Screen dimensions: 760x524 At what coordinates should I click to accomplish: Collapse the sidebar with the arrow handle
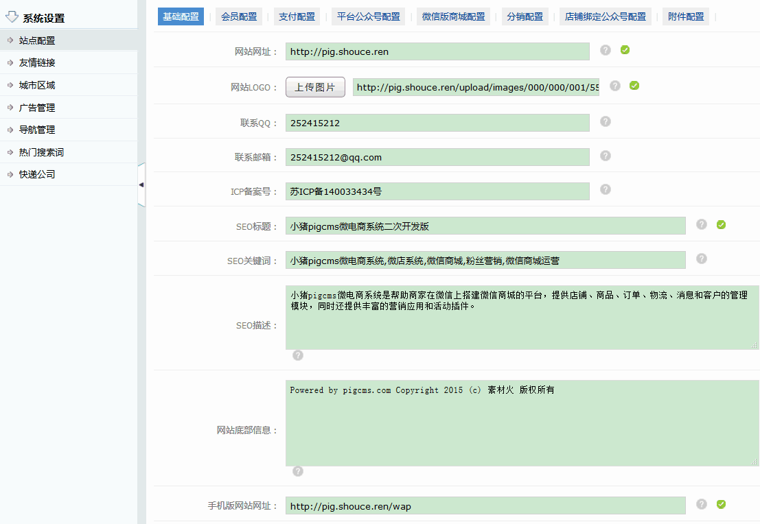[141, 184]
